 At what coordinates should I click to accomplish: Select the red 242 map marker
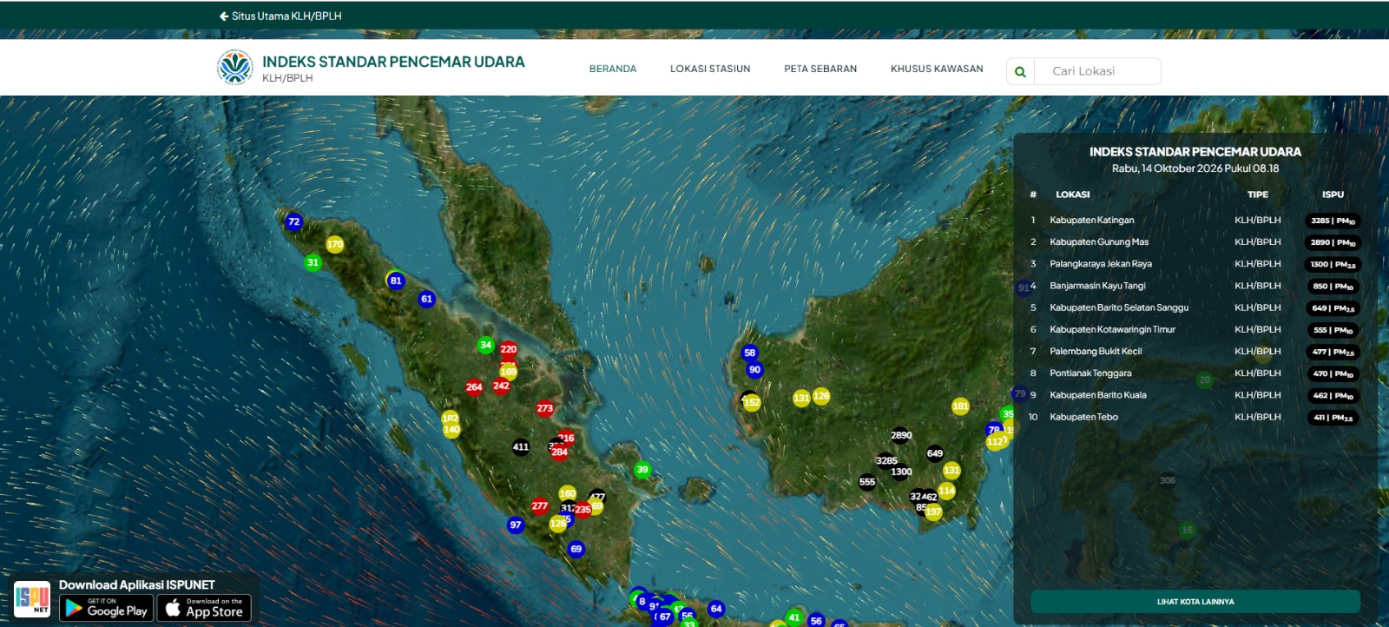point(501,386)
